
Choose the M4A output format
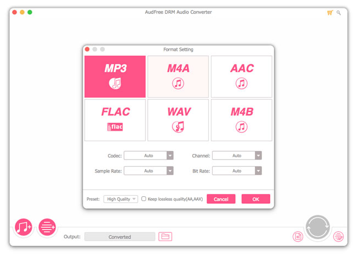click(178, 77)
